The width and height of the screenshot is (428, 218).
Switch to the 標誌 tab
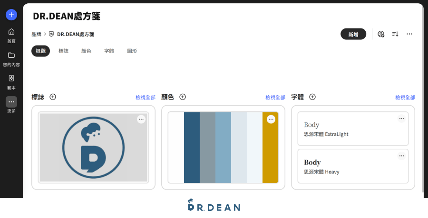click(63, 51)
